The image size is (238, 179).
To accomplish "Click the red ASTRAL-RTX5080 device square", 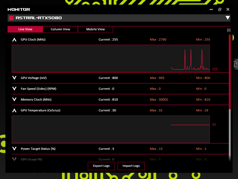I will [x=11, y=18].
